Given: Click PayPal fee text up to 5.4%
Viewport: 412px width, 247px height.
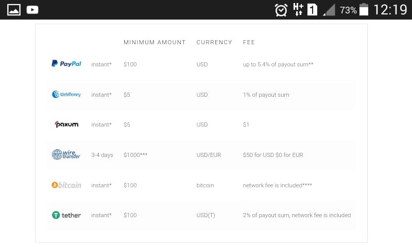Looking at the screenshot, I should click(278, 64).
